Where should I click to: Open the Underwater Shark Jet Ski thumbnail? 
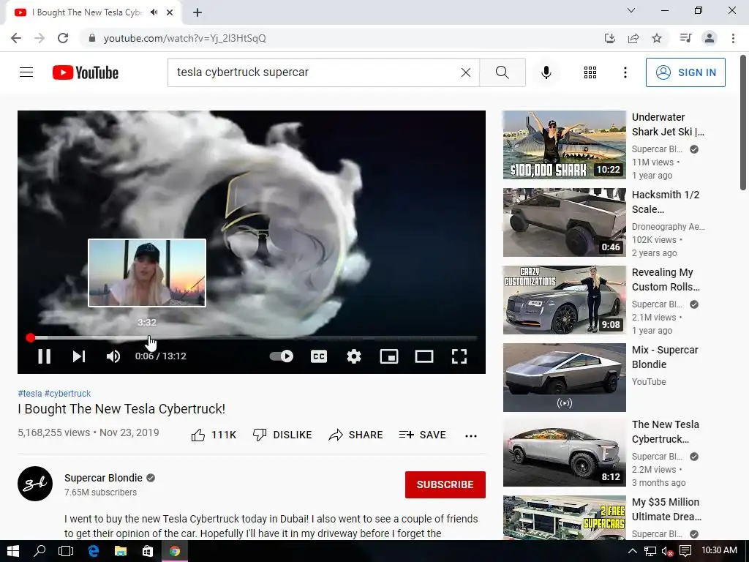[x=564, y=145]
